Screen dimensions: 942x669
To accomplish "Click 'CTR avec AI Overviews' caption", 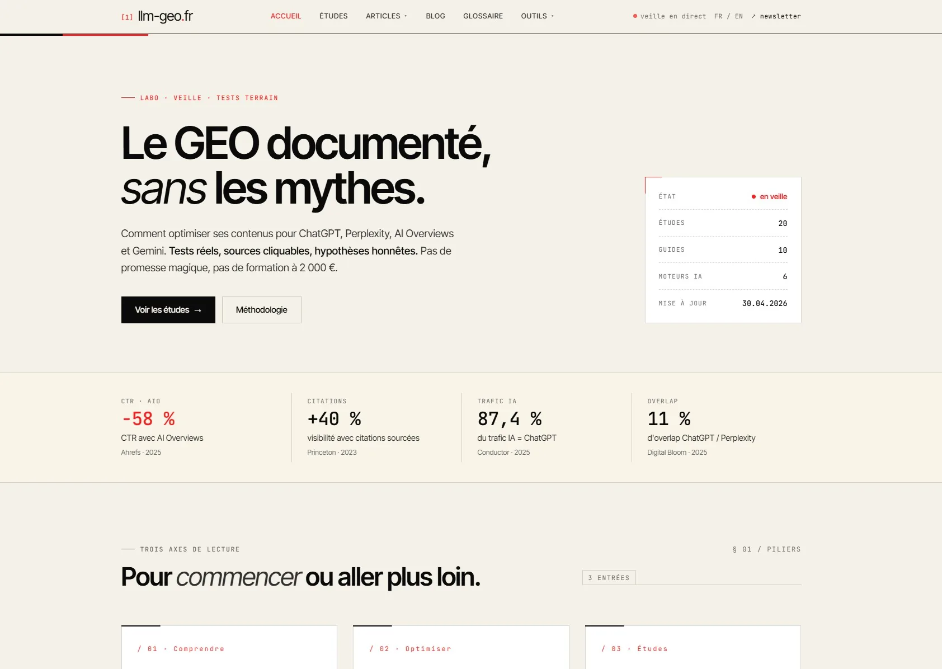I will coord(162,438).
